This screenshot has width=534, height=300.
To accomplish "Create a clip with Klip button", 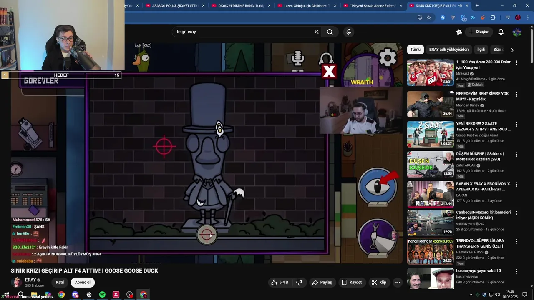I will [379, 282].
